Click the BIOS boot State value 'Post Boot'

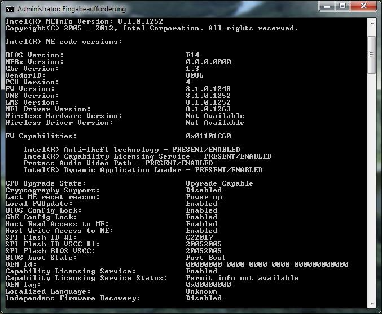[x=206, y=258]
